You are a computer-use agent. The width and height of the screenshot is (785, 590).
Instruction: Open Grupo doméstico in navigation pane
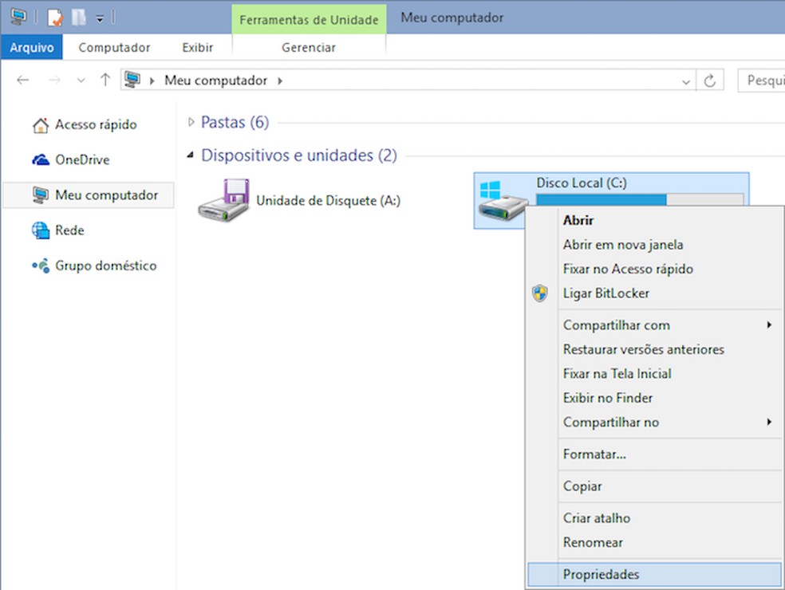[105, 265]
